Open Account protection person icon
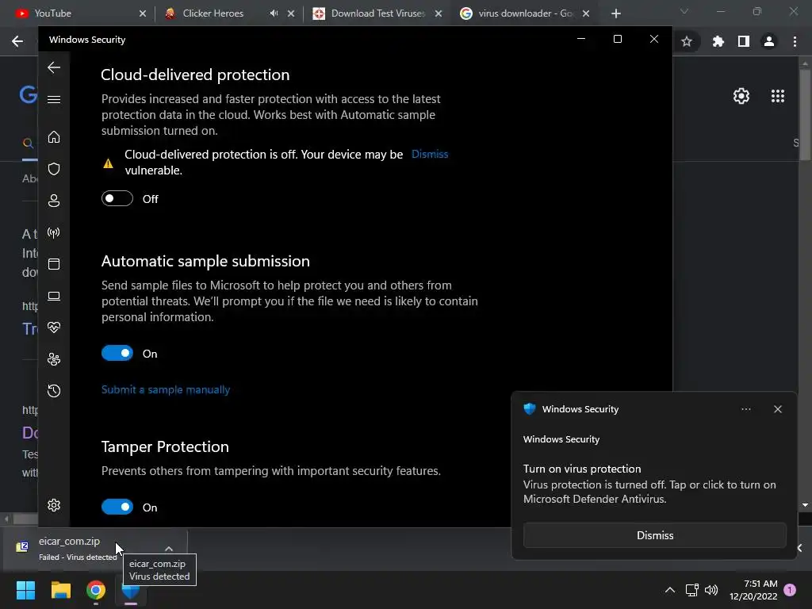The width and height of the screenshot is (812, 609). point(54,201)
